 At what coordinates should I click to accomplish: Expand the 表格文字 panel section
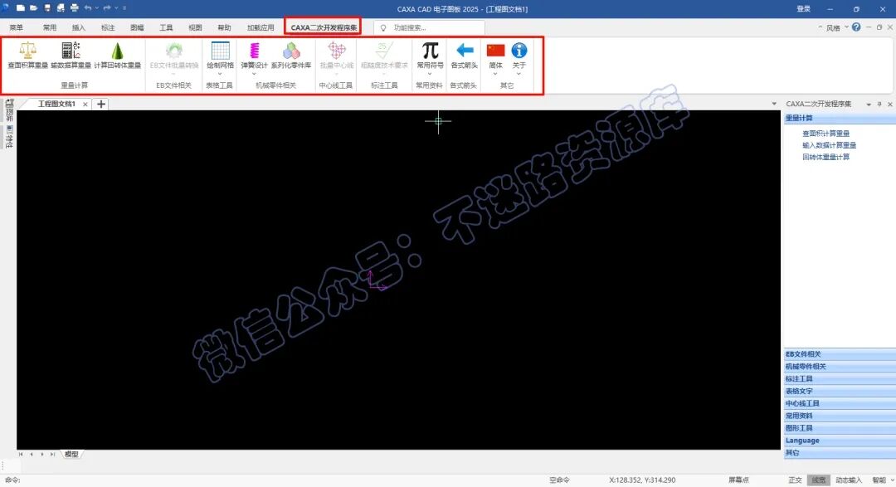coord(839,392)
